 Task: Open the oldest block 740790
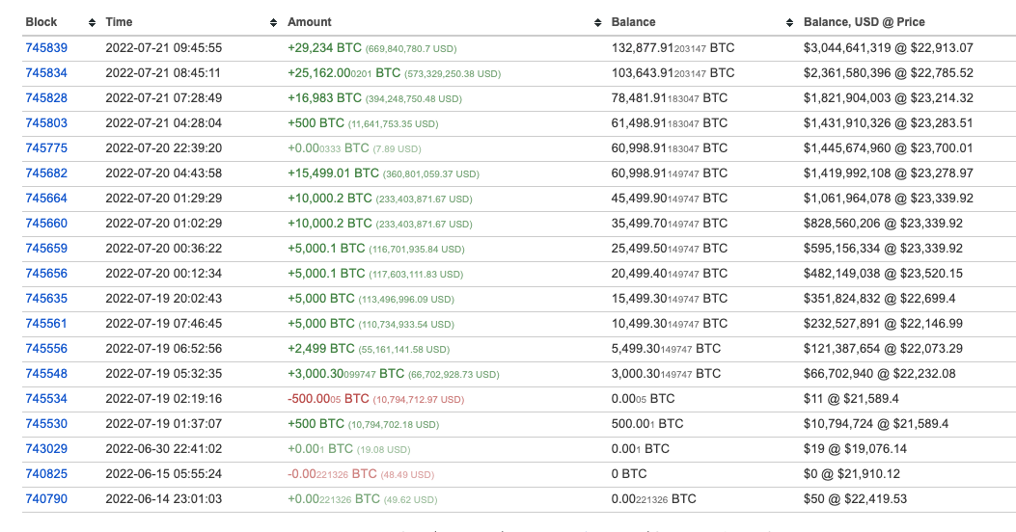(x=46, y=498)
